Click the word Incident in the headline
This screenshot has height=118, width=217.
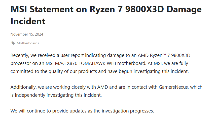(28, 21)
